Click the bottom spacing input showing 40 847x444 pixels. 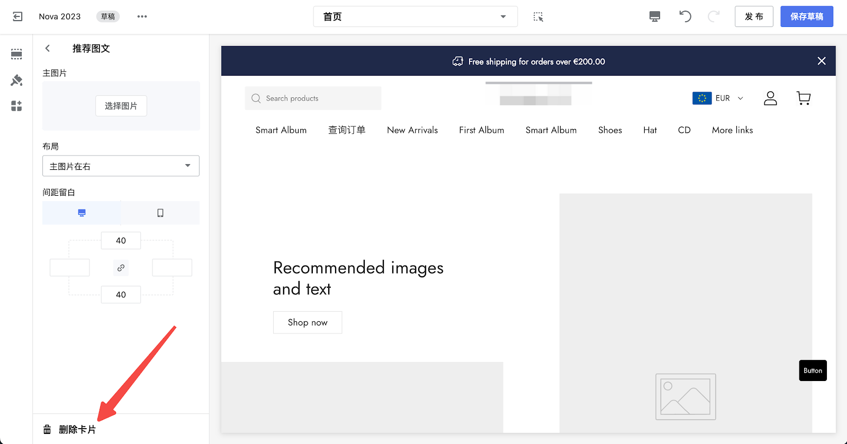click(x=121, y=295)
